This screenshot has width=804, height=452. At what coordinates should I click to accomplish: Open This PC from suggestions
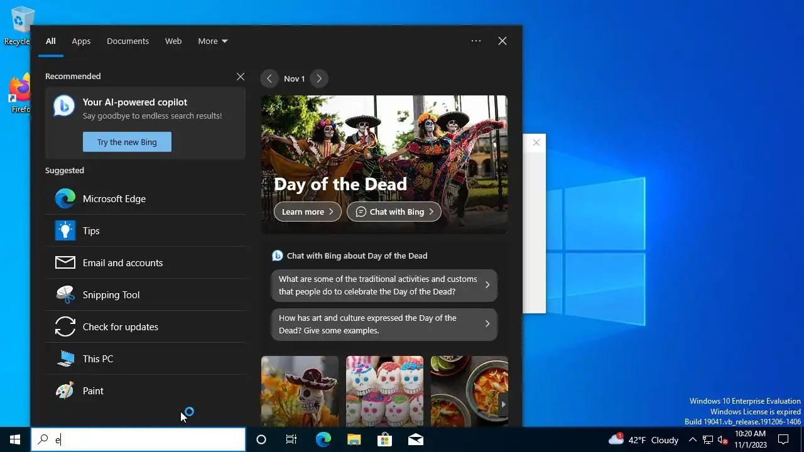[x=145, y=358]
